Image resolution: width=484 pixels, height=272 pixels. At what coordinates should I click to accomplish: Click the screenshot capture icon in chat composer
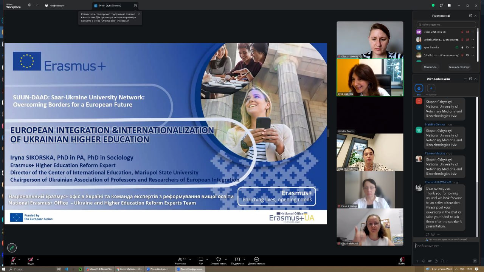click(x=442, y=261)
